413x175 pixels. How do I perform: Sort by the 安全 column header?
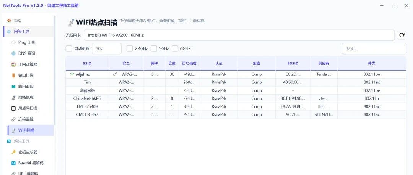[x=126, y=63]
